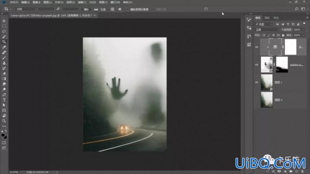The image size is (310, 174).
Task: Switch to the Channels panel tab
Action: tap(267, 18)
